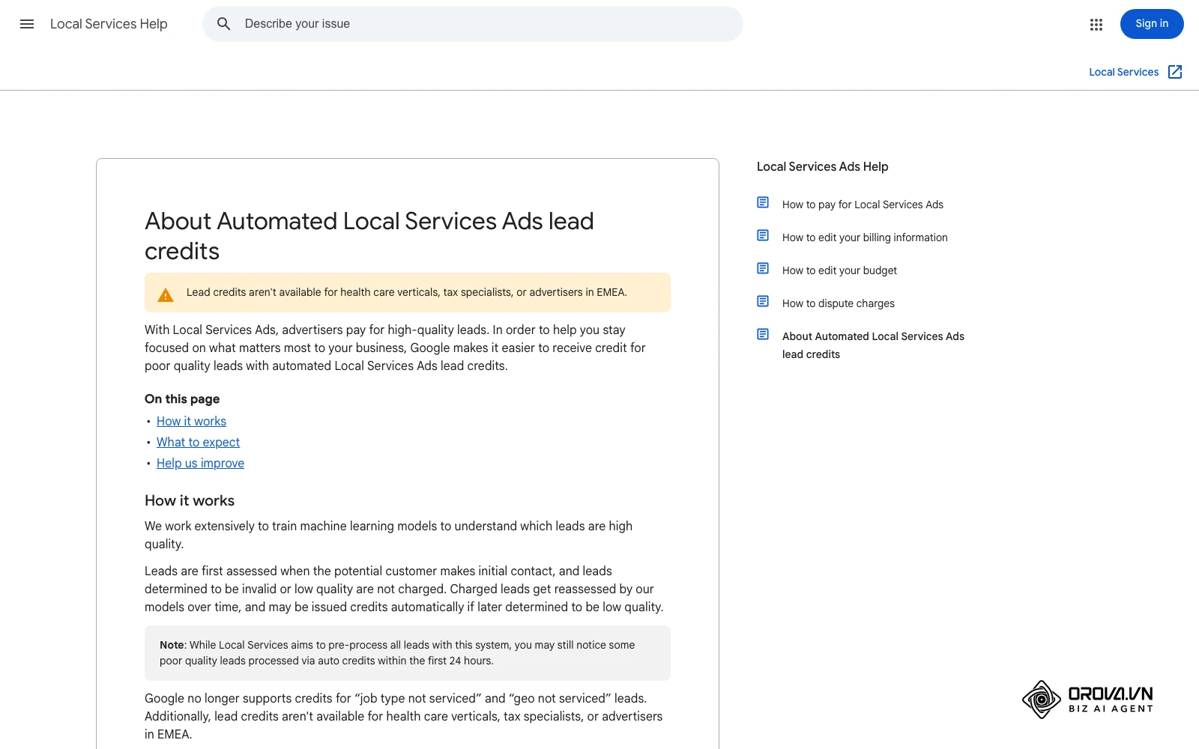The width and height of the screenshot is (1199, 749).
Task: Click the On this page label
Action: tap(182, 398)
